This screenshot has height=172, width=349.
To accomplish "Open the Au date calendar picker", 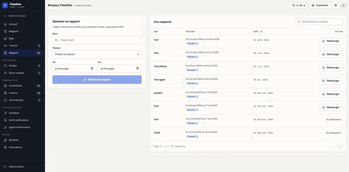I will click(x=138, y=69).
